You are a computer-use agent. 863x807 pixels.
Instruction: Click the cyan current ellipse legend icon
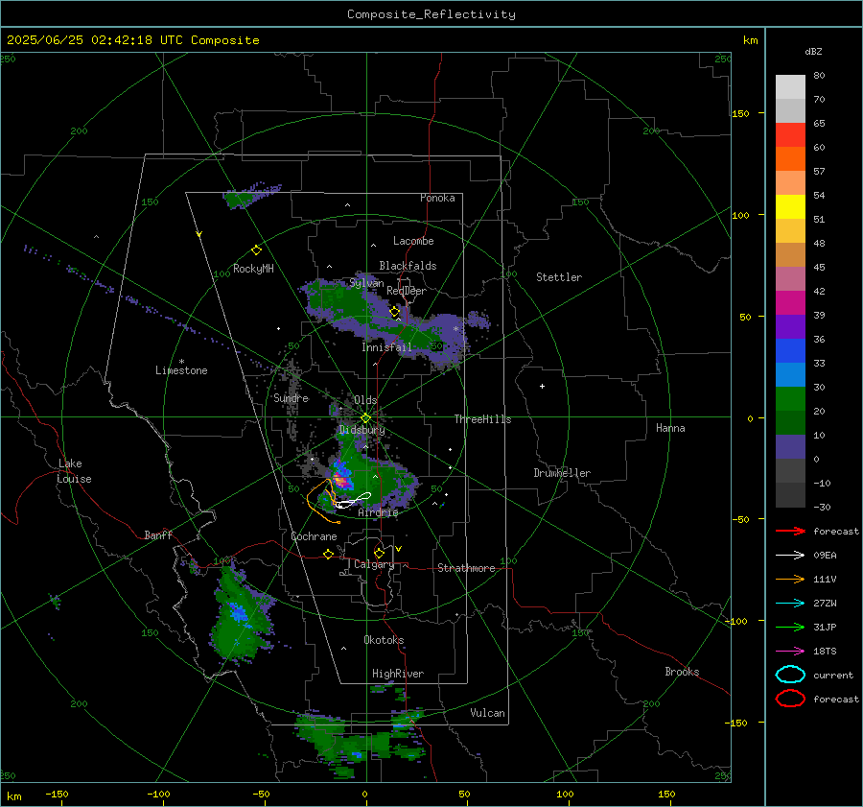click(x=790, y=675)
